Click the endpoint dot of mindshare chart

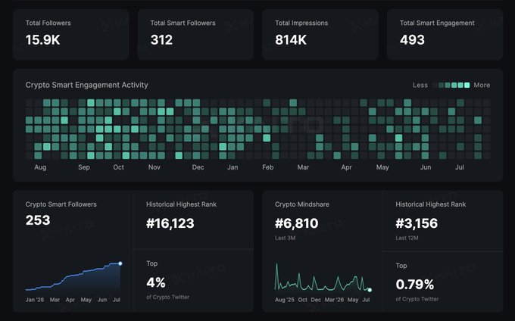(x=370, y=290)
